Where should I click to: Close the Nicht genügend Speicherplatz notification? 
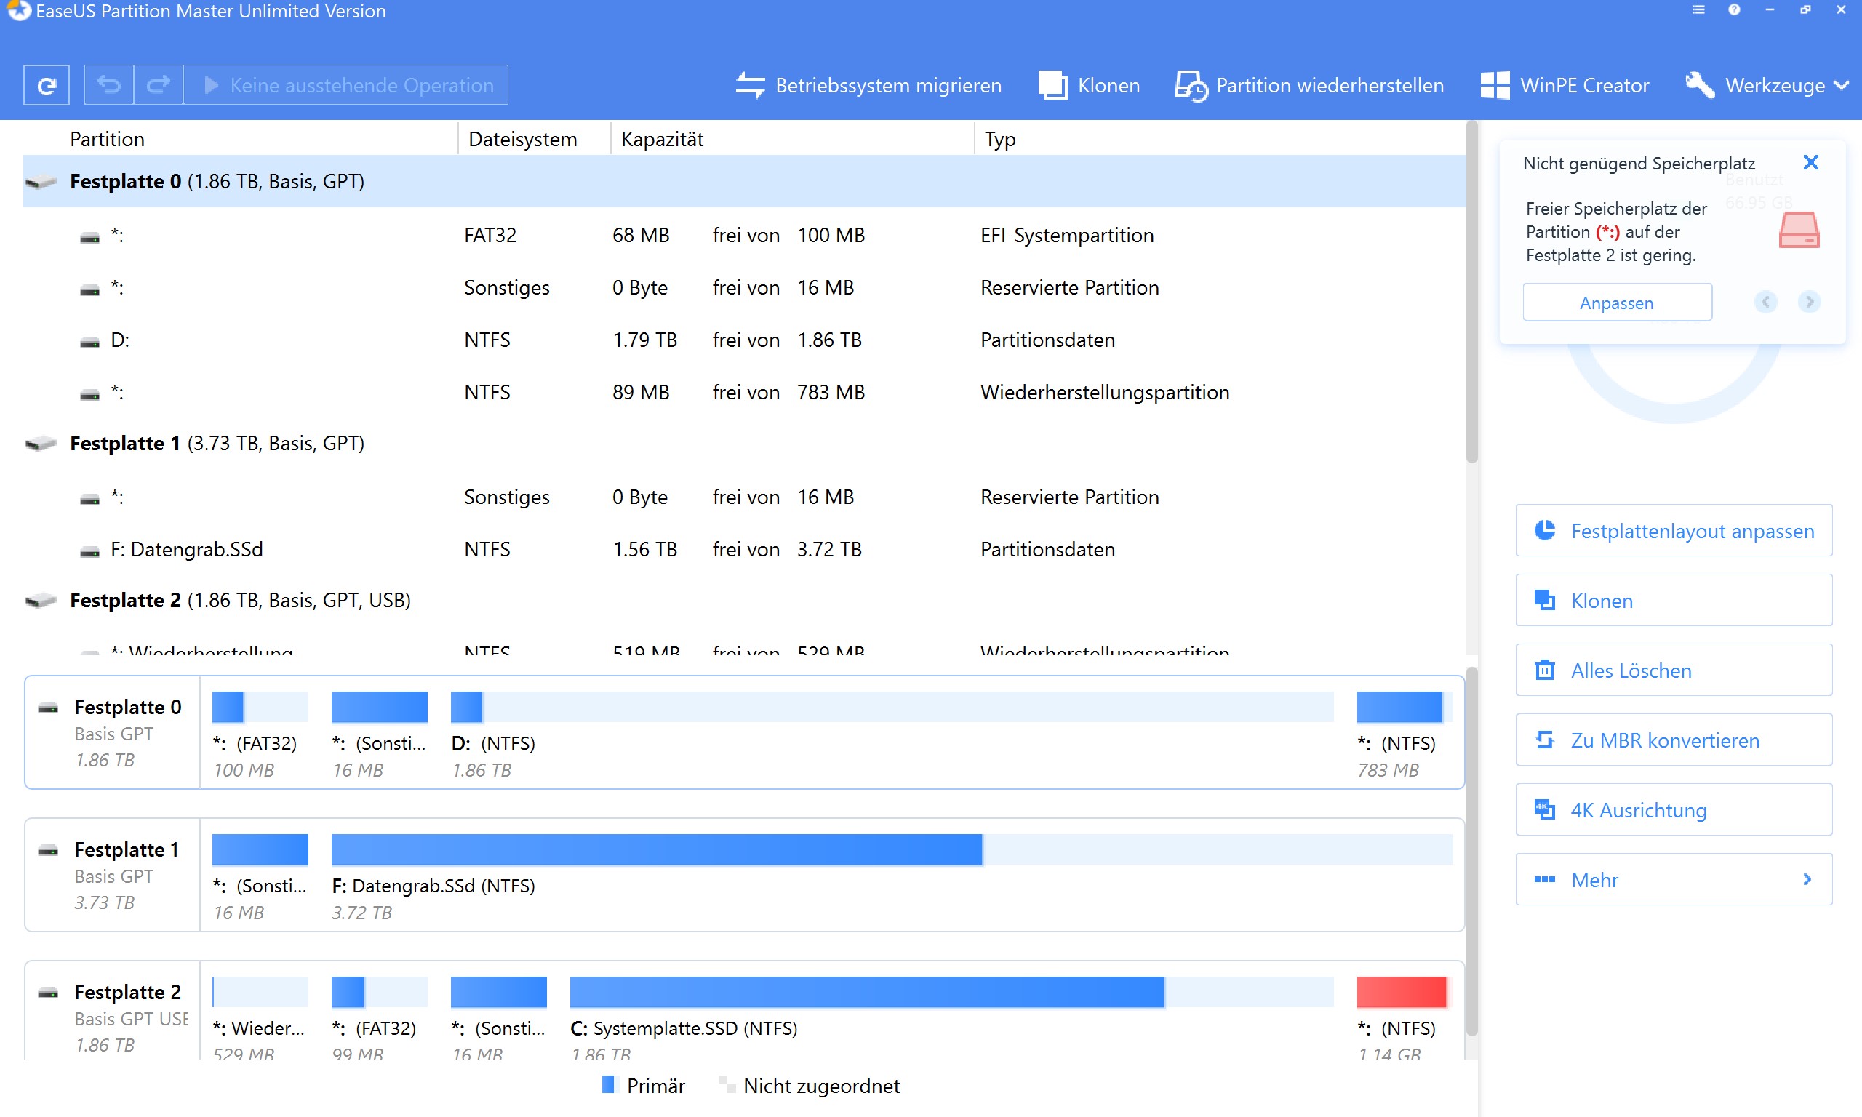click(x=1811, y=163)
